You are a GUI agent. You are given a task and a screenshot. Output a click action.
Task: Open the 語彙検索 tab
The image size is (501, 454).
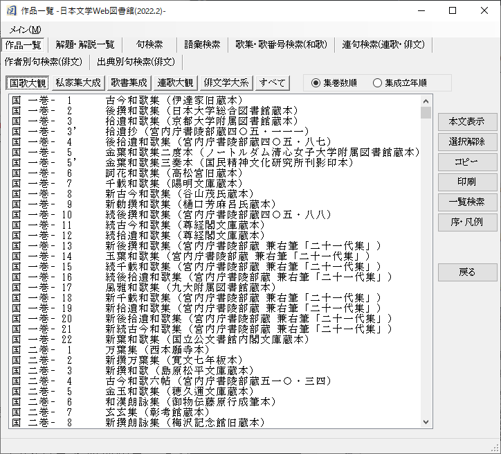(202, 44)
